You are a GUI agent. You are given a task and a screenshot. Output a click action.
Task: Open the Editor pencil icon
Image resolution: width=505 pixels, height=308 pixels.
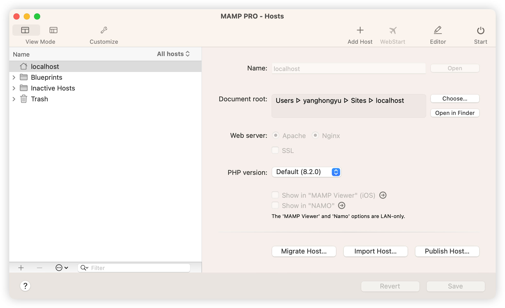(x=438, y=30)
